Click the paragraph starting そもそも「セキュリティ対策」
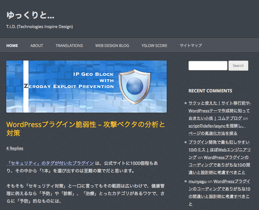Screen dimensions: 259x210 (85, 194)
